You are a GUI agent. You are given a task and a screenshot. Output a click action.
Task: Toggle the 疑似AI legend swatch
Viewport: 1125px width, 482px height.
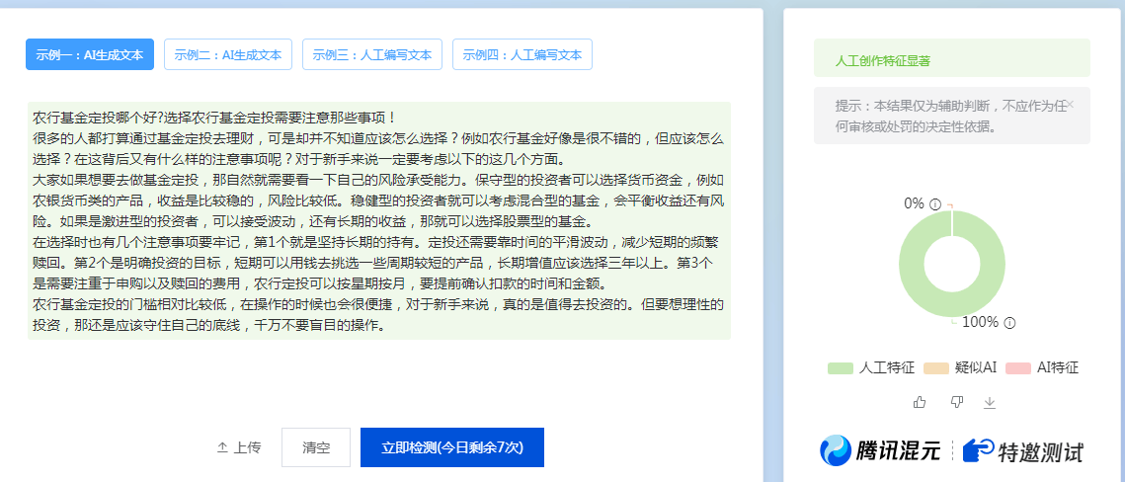pos(935,368)
